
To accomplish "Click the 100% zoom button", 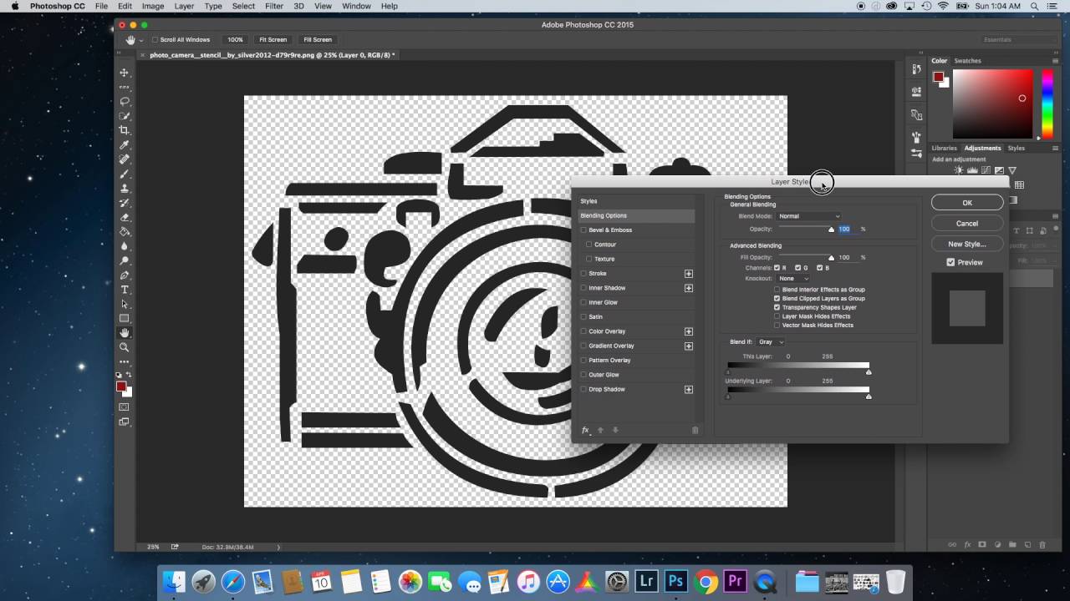I will click(235, 40).
